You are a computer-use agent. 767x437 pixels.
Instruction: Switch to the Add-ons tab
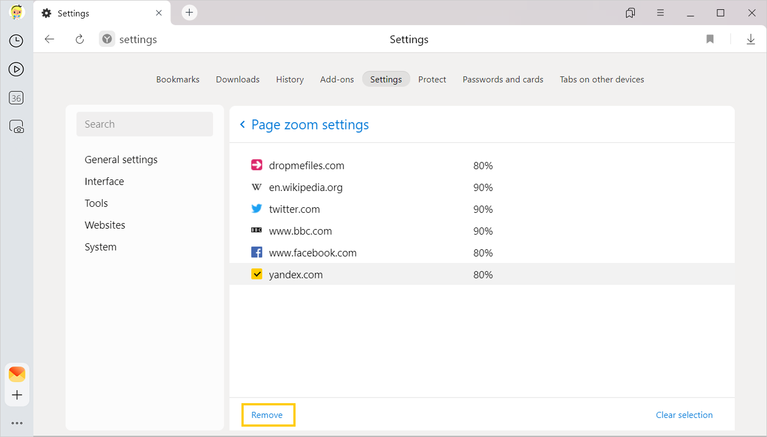(337, 79)
